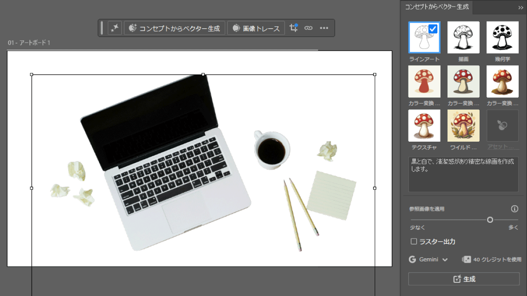Viewport: 527px width, 296px height.
Task: Select the crop image icon
Action: [294, 28]
